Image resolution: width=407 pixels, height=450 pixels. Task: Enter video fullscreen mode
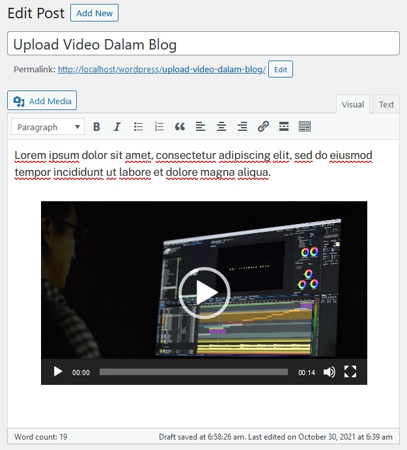click(350, 372)
